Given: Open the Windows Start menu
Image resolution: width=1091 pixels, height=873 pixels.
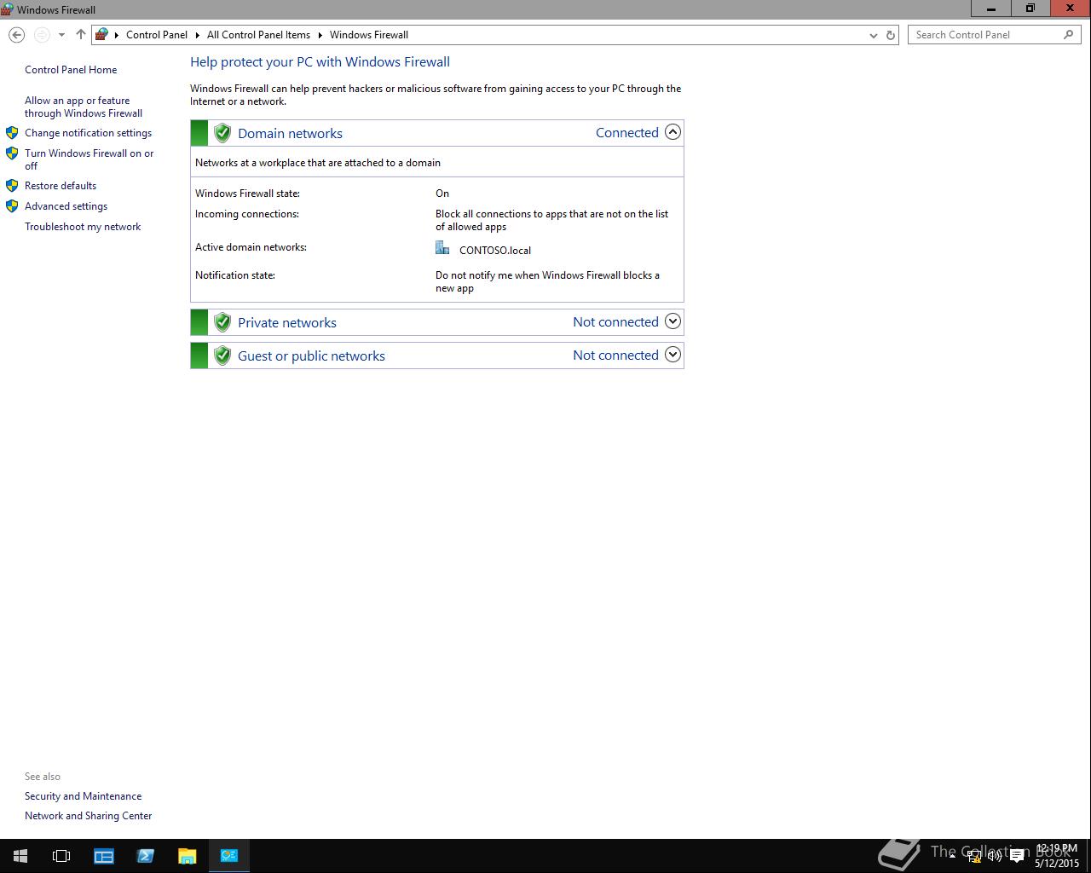Looking at the screenshot, I should pyautogui.click(x=20, y=856).
